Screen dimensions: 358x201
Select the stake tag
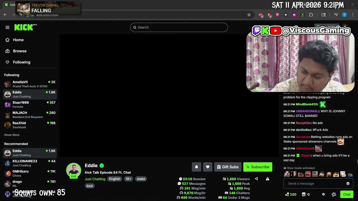click(141, 179)
